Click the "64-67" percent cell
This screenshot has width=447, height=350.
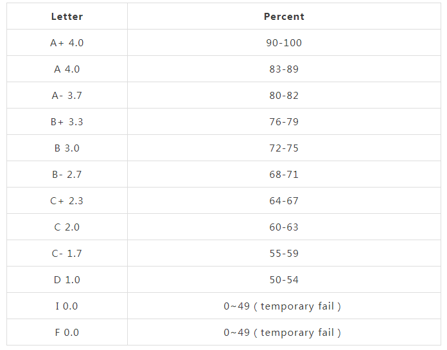[284, 201]
